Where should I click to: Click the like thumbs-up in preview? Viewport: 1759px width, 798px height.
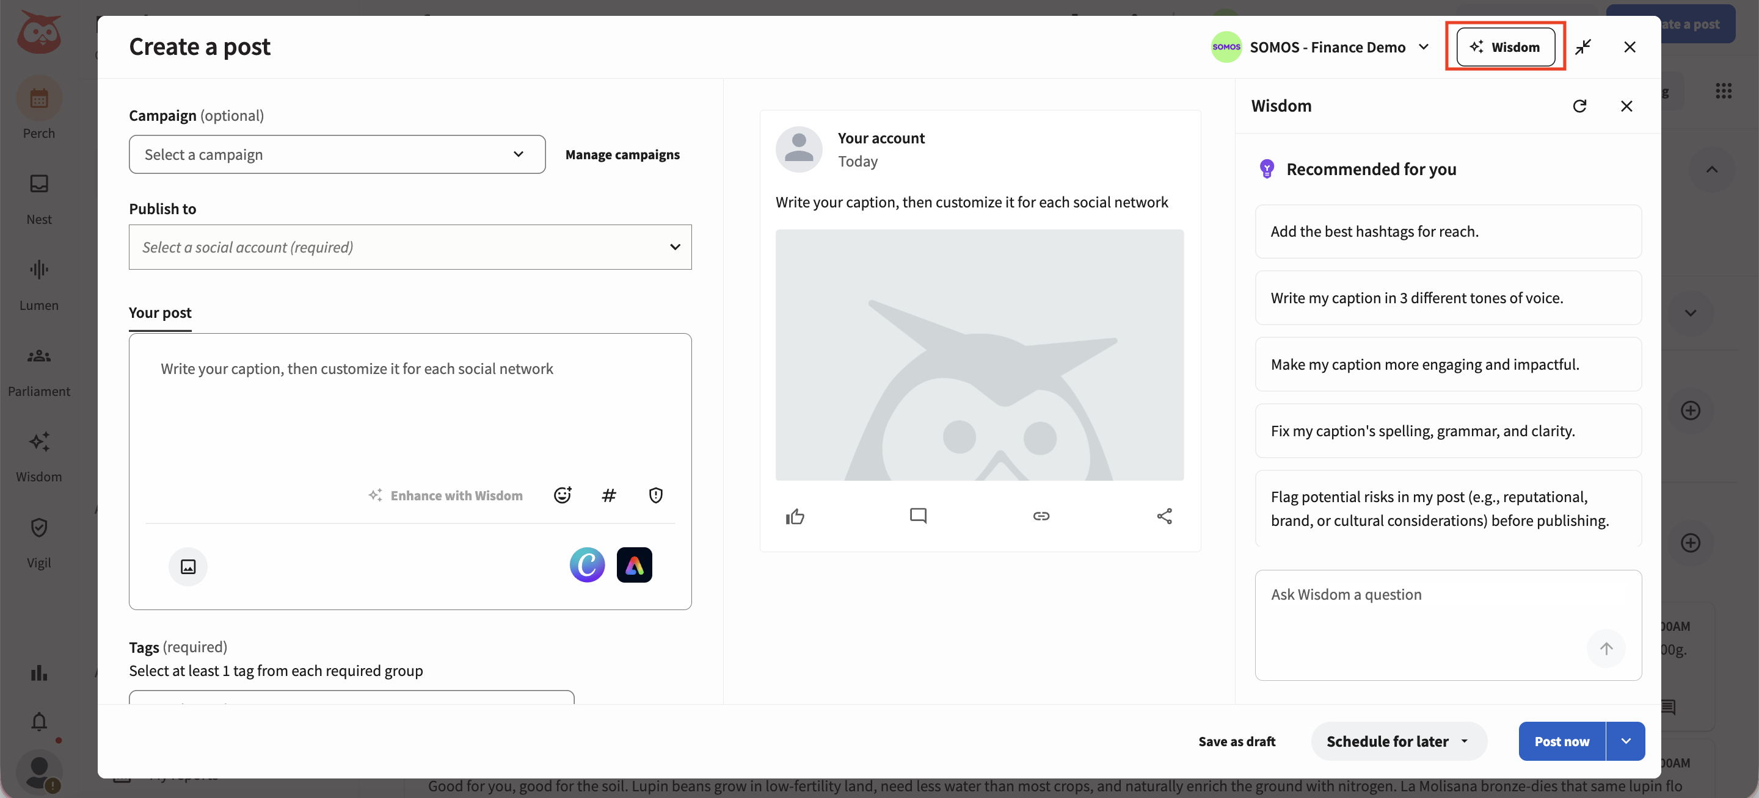pos(795,516)
